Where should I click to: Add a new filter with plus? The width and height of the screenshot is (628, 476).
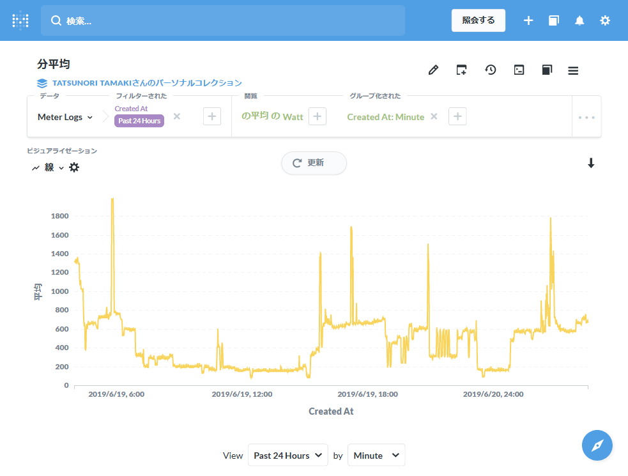pos(212,116)
